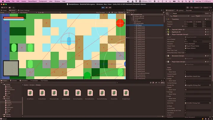Switch to the Project Settings tab
The height and width of the screenshot is (120, 213).
[23, 10]
